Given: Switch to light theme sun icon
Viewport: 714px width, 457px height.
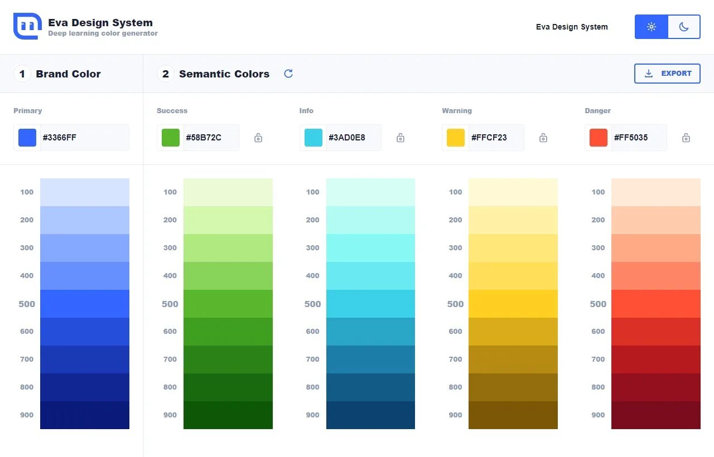Looking at the screenshot, I should [x=651, y=27].
